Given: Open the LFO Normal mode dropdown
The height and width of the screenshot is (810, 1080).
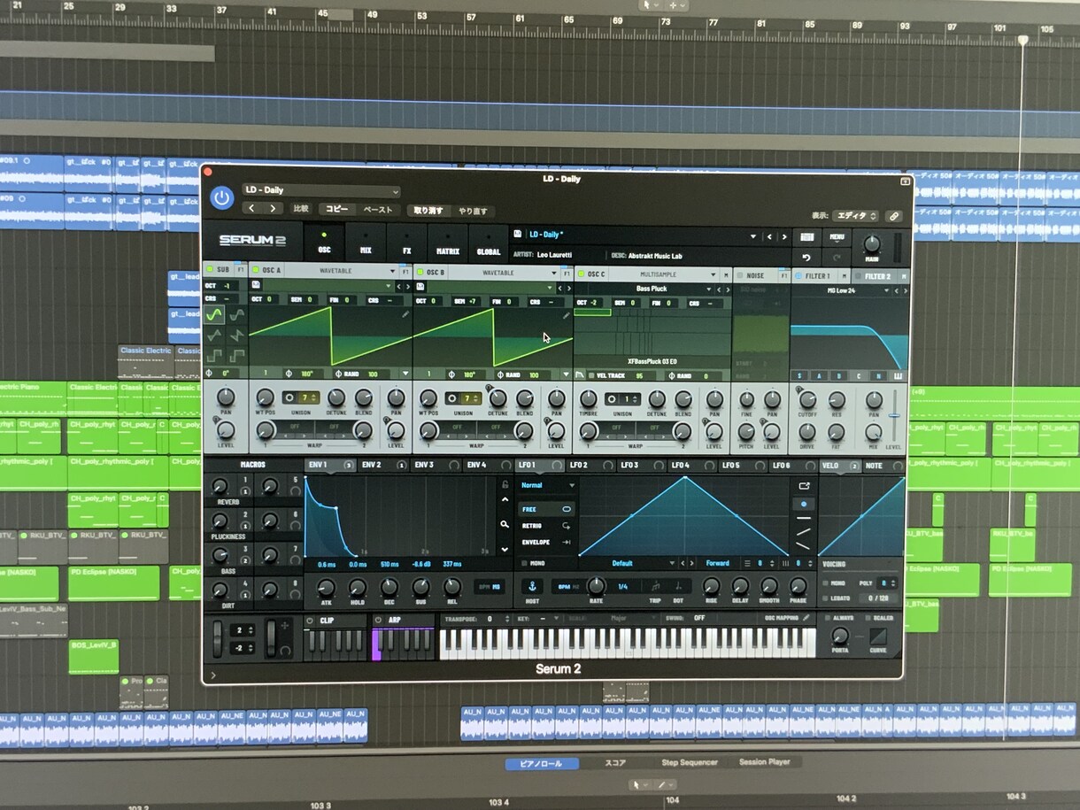Looking at the screenshot, I should (547, 485).
